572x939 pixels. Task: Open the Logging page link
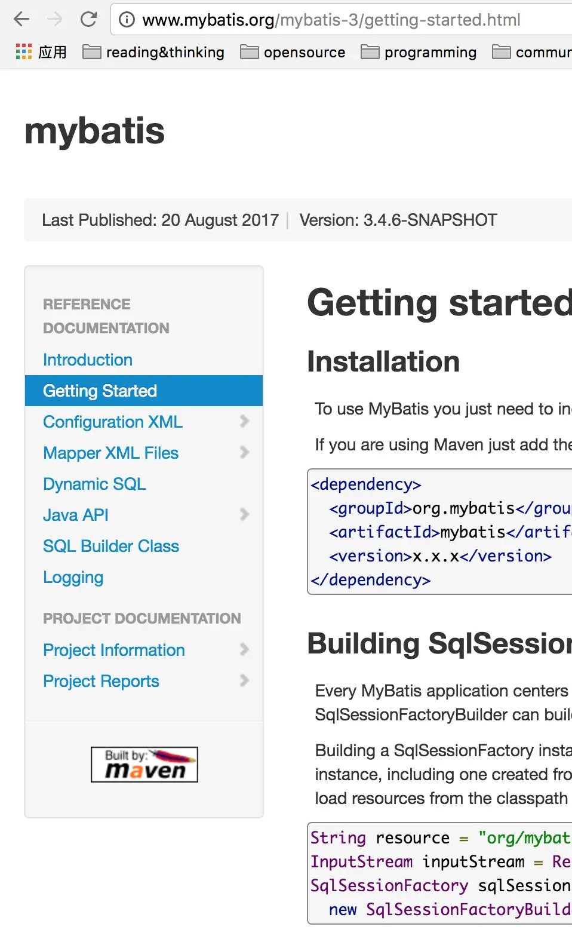73,578
